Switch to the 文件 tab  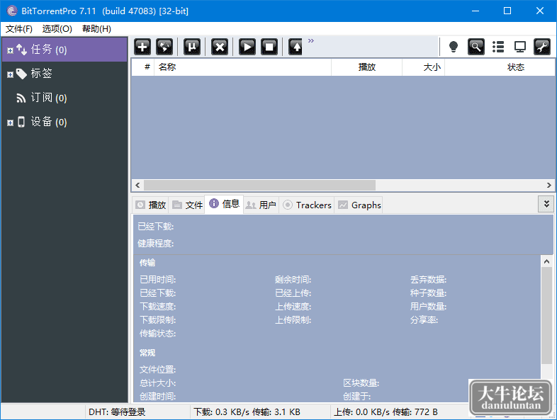187,205
